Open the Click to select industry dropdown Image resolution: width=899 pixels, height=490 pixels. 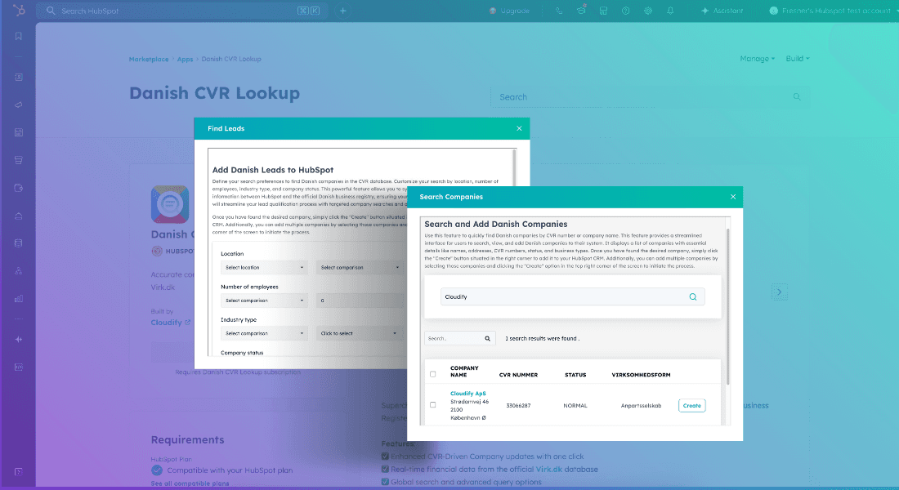click(360, 333)
